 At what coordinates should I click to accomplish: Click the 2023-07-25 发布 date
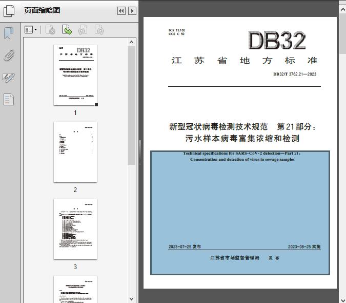point(185,247)
